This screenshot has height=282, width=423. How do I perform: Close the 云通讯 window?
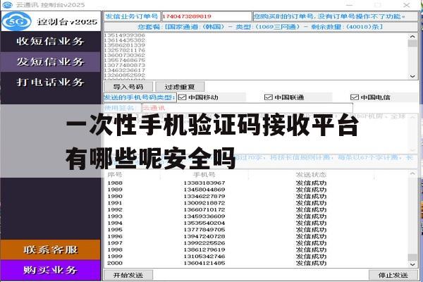tap(407, 5)
